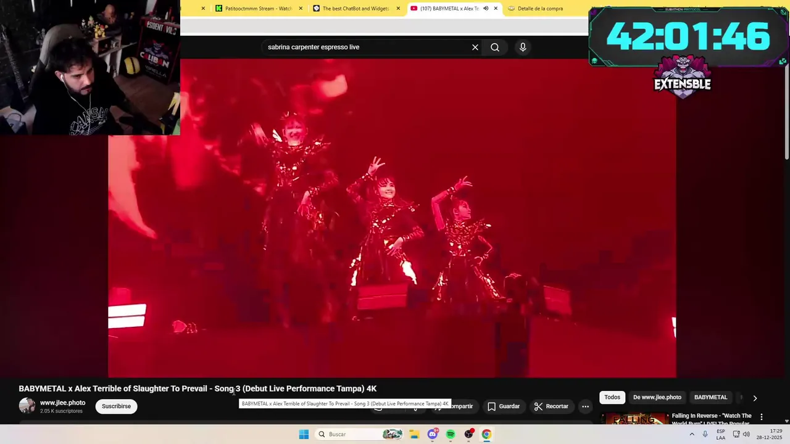
Task: Open Google Chrome from taskbar
Action: pos(486,434)
